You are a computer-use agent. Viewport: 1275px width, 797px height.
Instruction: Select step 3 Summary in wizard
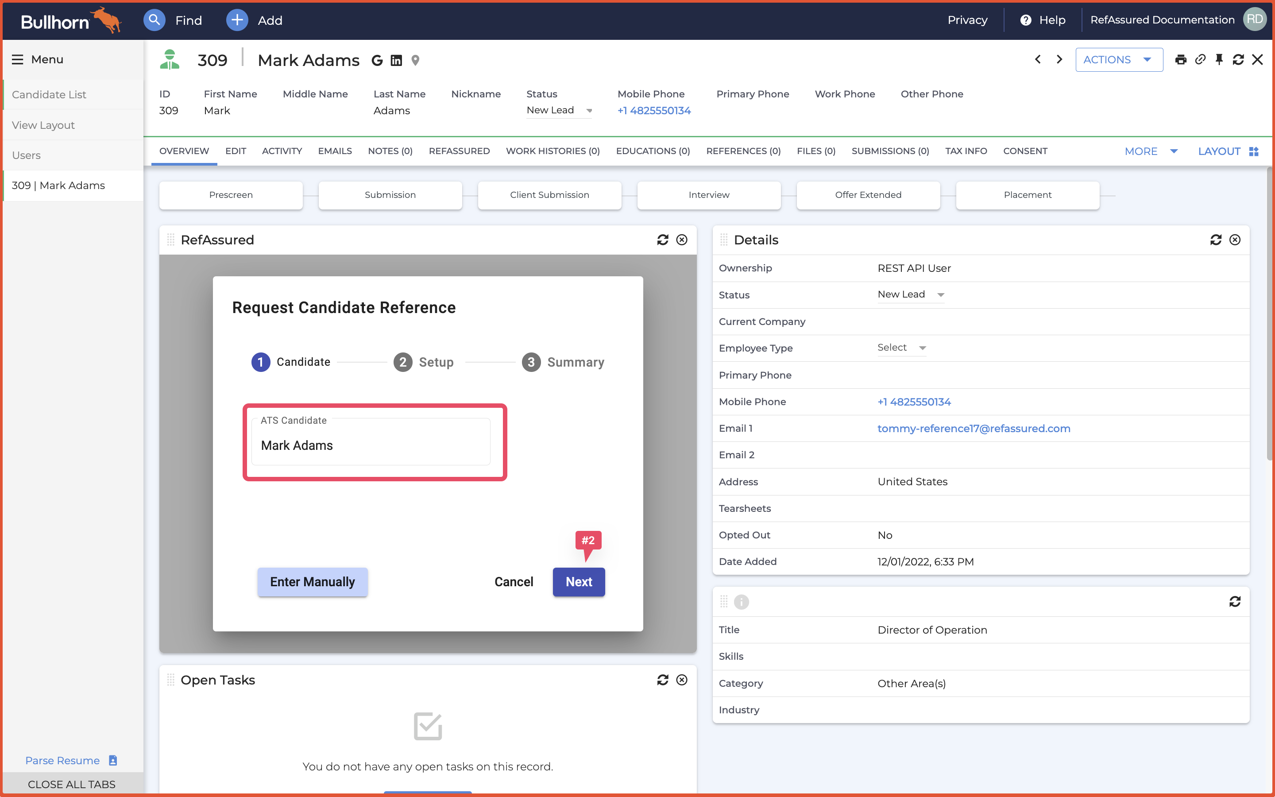click(563, 362)
